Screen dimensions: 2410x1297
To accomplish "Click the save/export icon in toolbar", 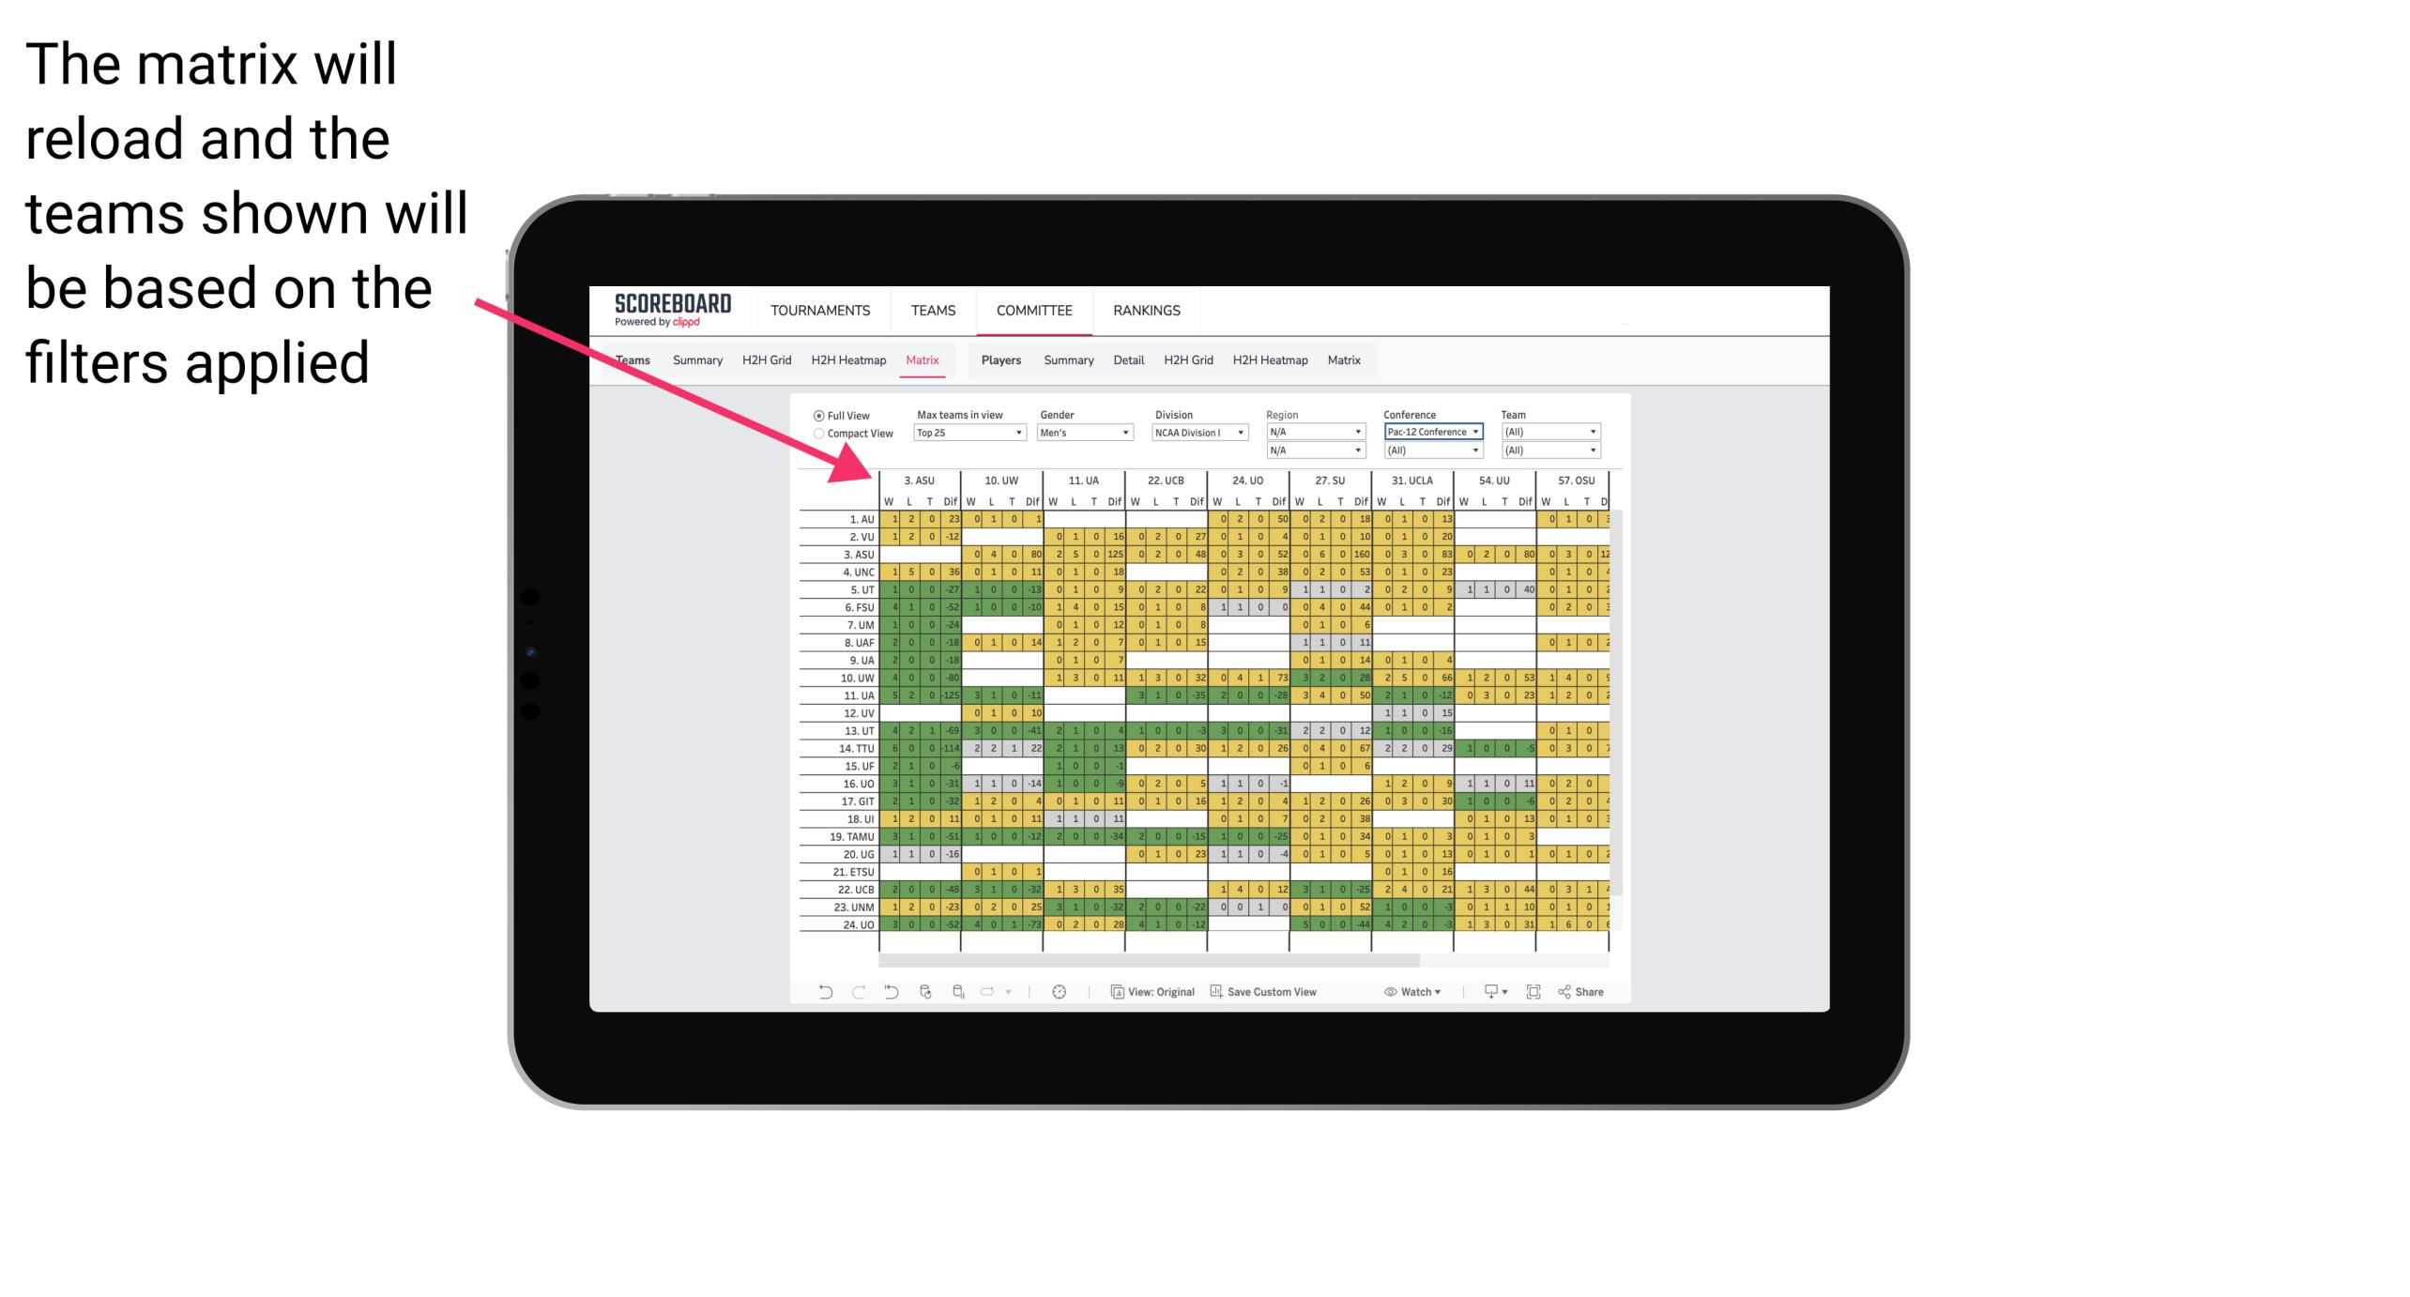I will 1488,995.
